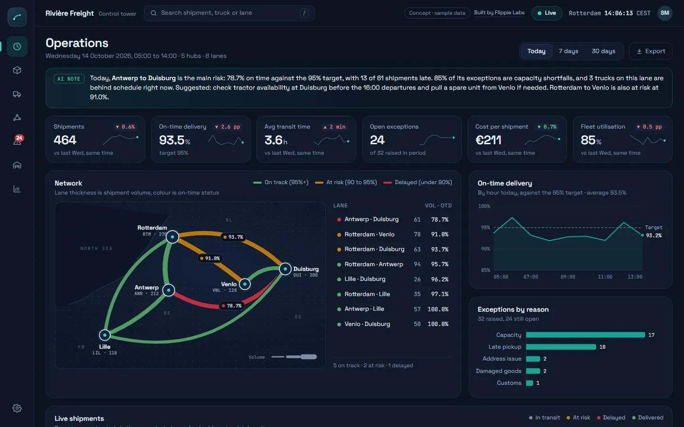Image resolution: width=684 pixels, height=427 pixels.
Task: Click the Concept sample data badge
Action: point(437,13)
